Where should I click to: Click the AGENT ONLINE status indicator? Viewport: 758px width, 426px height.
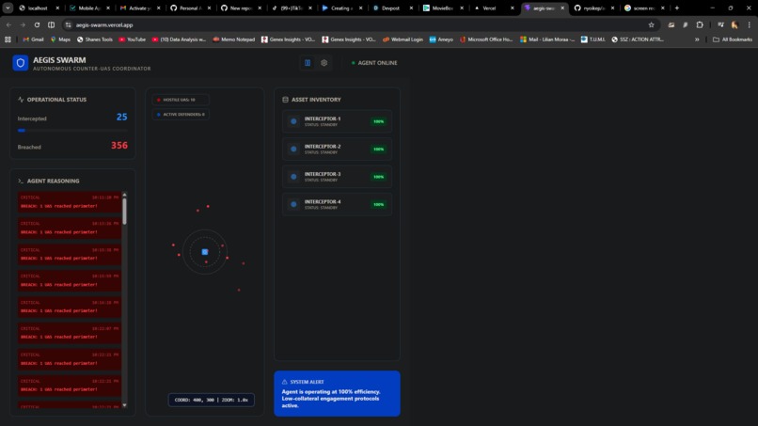point(374,63)
